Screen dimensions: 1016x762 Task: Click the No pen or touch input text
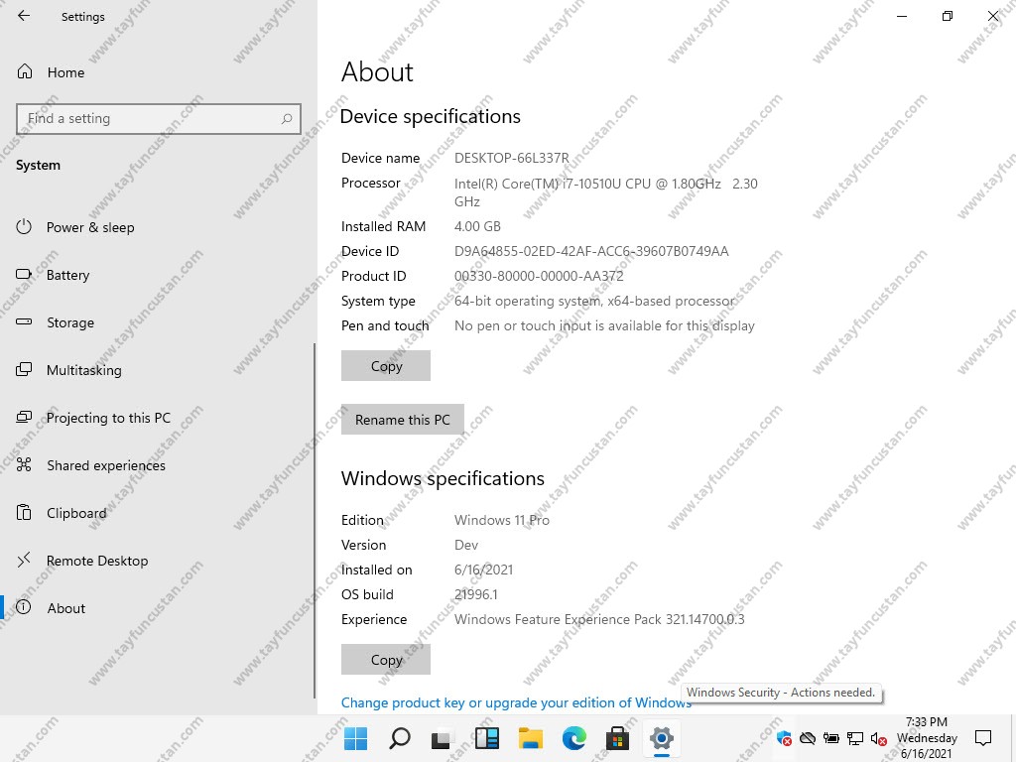pyautogui.click(x=604, y=325)
